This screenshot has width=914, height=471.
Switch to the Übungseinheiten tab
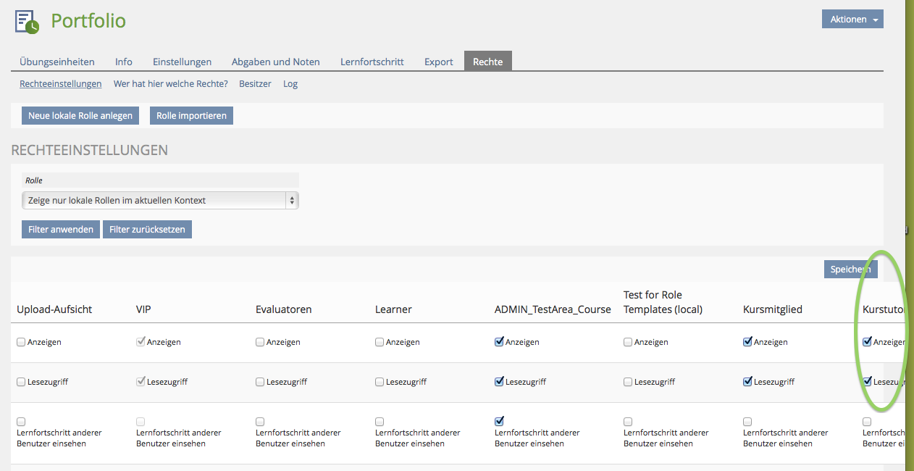click(57, 62)
